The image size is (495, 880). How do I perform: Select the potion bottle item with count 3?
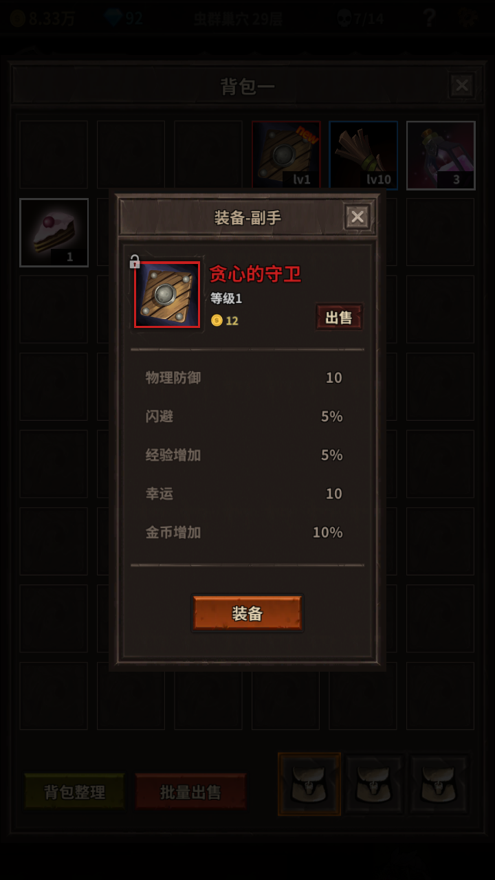coord(441,155)
